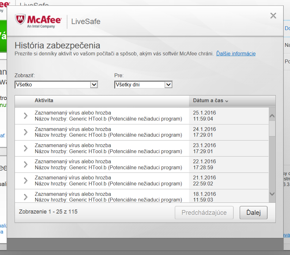Click the disabled Predchádzajúce button
290x255 pixels.
click(204, 213)
